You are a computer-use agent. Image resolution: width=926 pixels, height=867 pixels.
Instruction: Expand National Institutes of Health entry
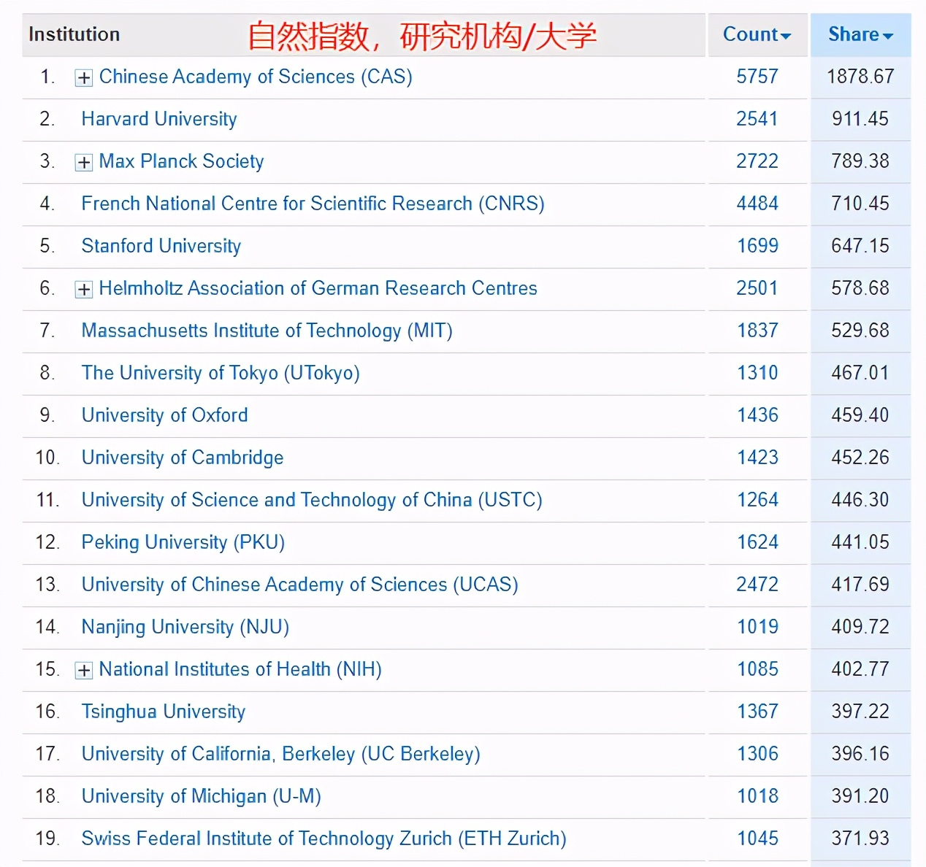(83, 670)
